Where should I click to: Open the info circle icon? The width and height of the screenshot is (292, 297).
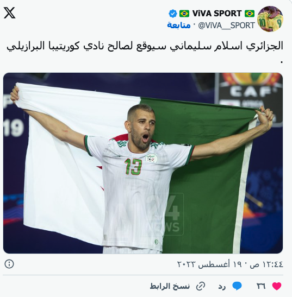coord(9,264)
